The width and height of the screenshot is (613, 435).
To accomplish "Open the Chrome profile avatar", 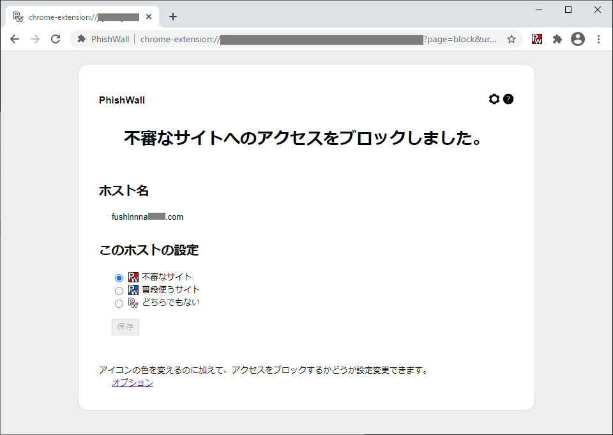I will click(x=578, y=39).
